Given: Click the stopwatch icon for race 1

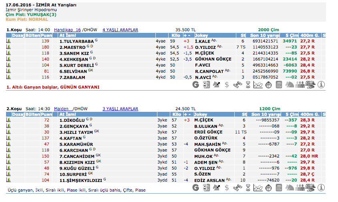Looking at the screenshot, I should [269, 85].
